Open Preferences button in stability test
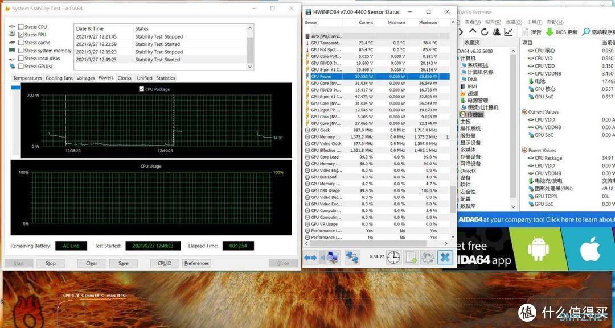The image size is (615, 328). 196,263
